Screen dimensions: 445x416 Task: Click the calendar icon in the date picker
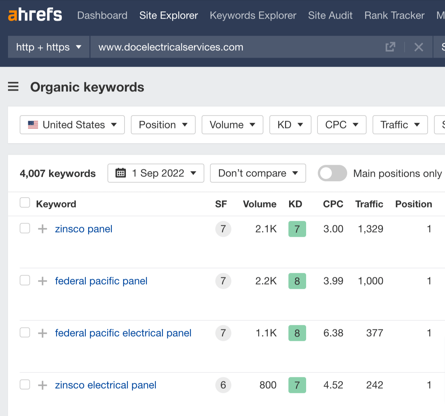[x=121, y=173]
